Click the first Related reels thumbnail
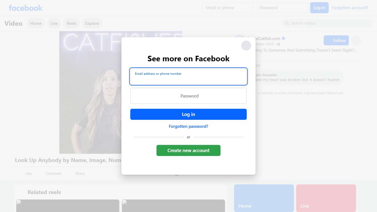377x212 pixels. tap(68, 206)
